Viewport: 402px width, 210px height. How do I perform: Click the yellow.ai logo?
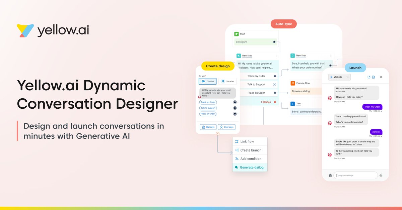[53, 31]
